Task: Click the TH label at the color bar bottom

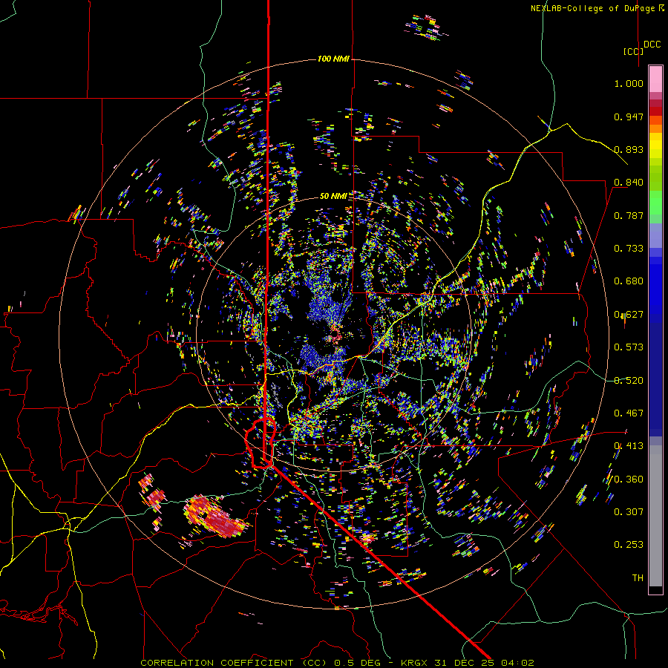Action: pyautogui.click(x=638, y=577)
